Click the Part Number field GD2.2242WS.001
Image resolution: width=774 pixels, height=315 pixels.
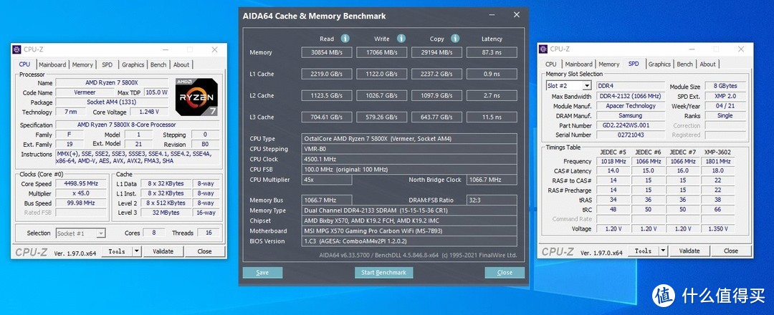point(626,125)
